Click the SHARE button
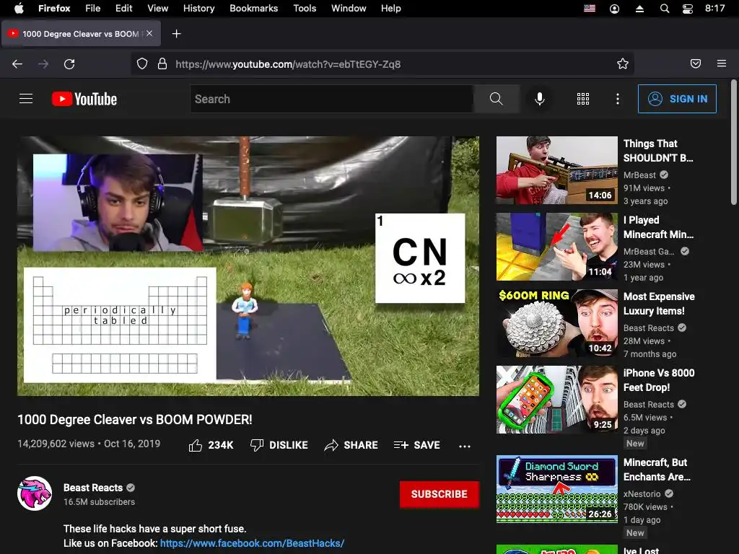This screenshot has width=739, height=554. pos(351,445)
